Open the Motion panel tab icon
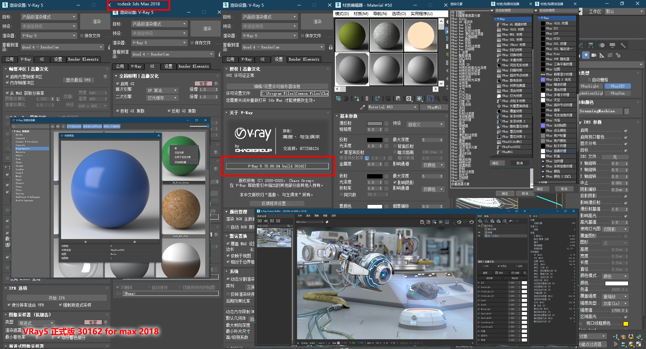646x349 pixels. pyautogui.click(x=602, y=45)
